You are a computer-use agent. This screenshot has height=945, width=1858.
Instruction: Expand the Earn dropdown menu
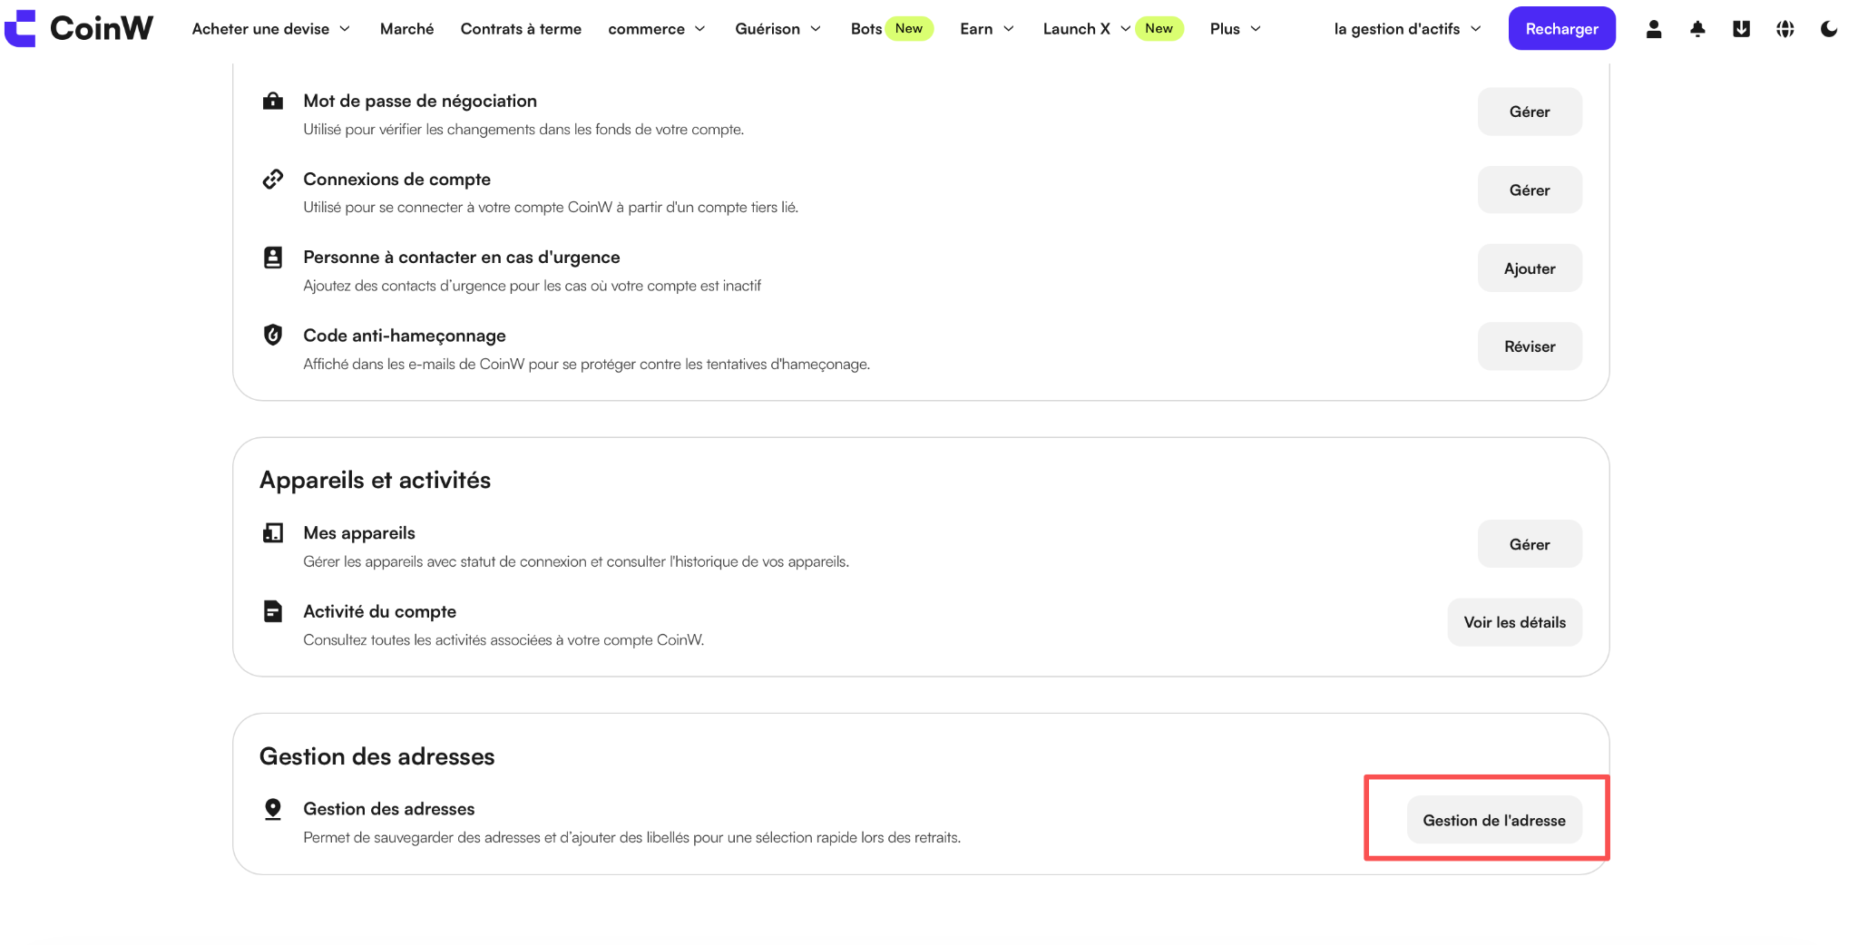pos(987,29)
